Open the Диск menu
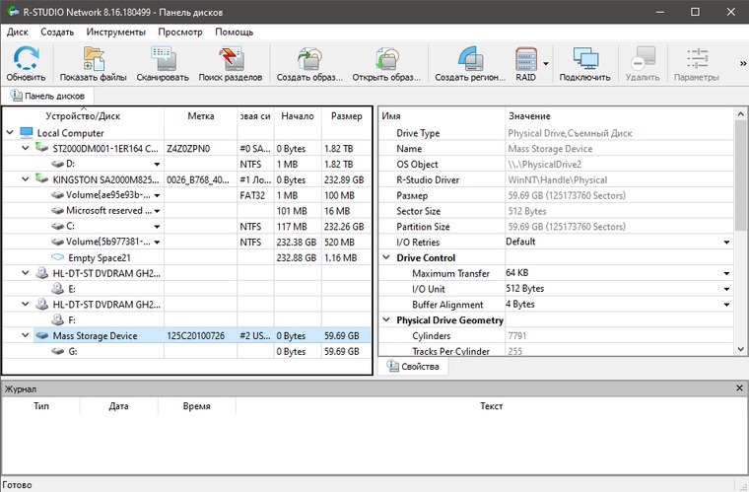This screenshot has height=492, width=749. 18,32
